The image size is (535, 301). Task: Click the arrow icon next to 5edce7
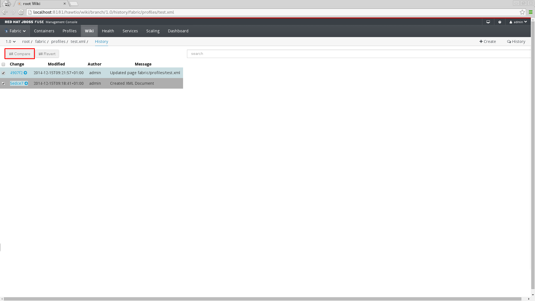26,83
